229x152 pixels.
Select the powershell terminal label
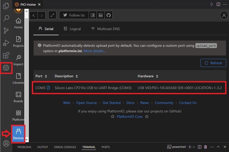(x=176, y=147)
